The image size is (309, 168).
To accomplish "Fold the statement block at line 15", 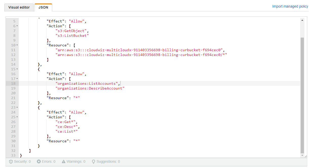I will coord(17,69).
